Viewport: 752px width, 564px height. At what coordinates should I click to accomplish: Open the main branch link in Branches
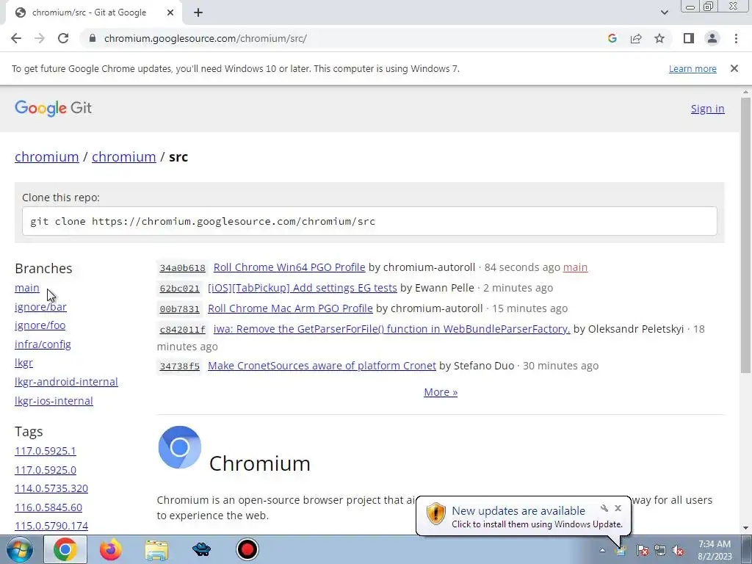click(x=27, y=288)
